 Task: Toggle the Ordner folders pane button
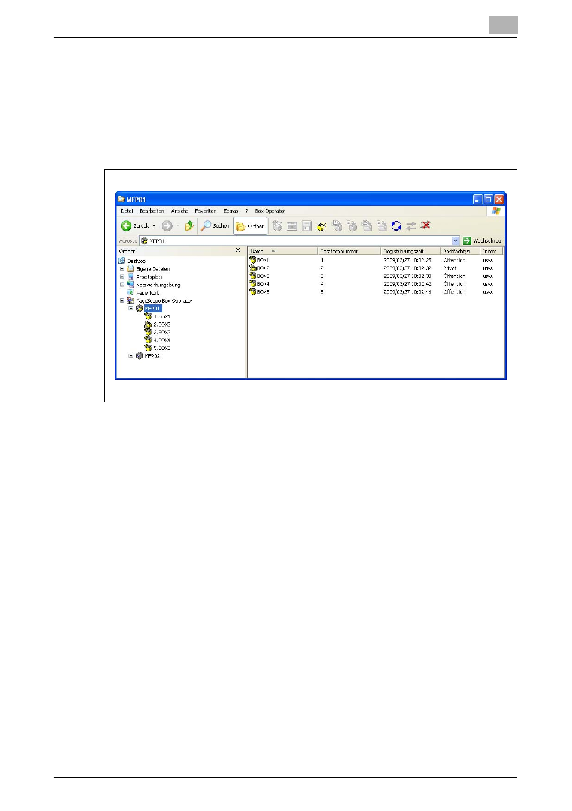(250, 226)
